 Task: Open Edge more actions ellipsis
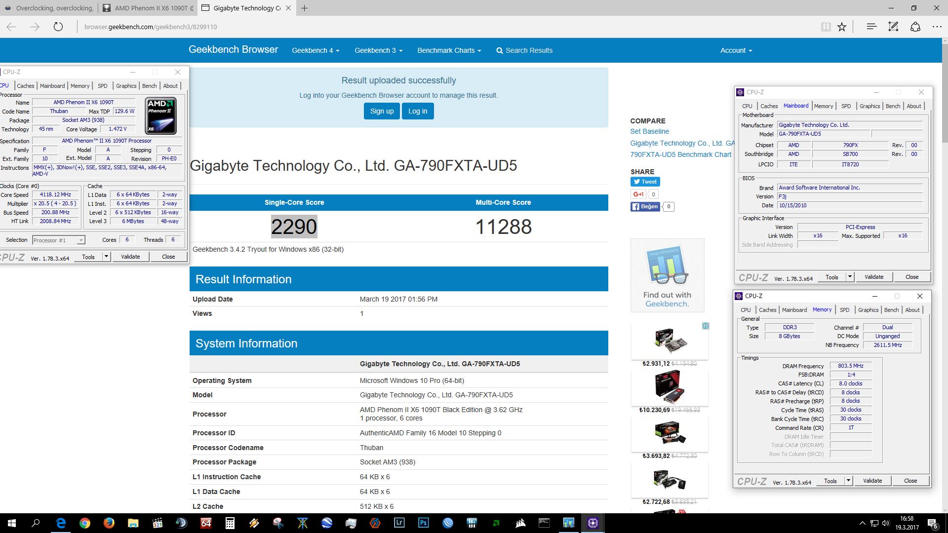pyautogui.click(x=937, y=27)
